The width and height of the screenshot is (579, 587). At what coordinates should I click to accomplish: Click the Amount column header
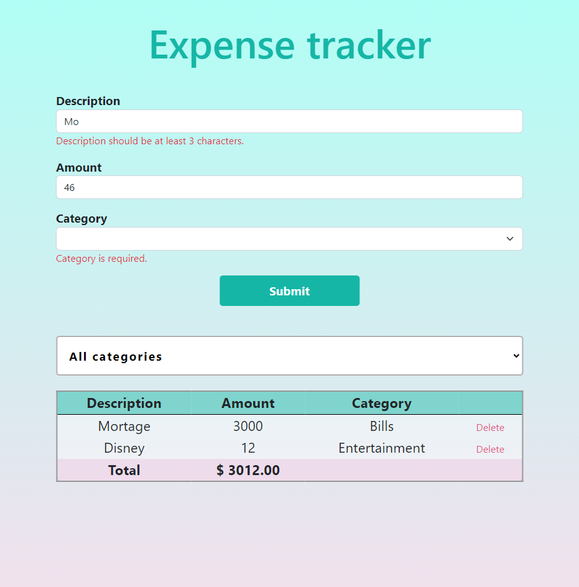pyautogui.click(x=248, y=403)
